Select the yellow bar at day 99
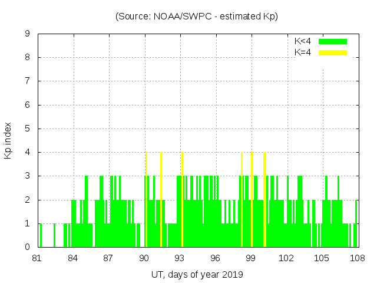Viewport: 377px width, 283px height. pyautogui.click(x=252, y=200)
